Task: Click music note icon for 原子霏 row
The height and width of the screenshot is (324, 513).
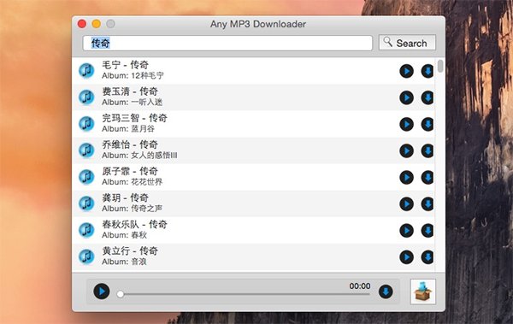Action: tap(86, 177)
